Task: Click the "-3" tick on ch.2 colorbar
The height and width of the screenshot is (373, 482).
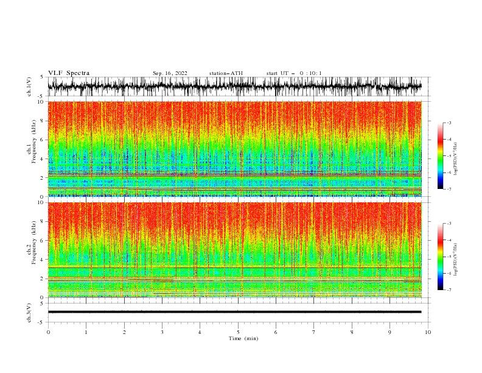Action: coord(449,224)
